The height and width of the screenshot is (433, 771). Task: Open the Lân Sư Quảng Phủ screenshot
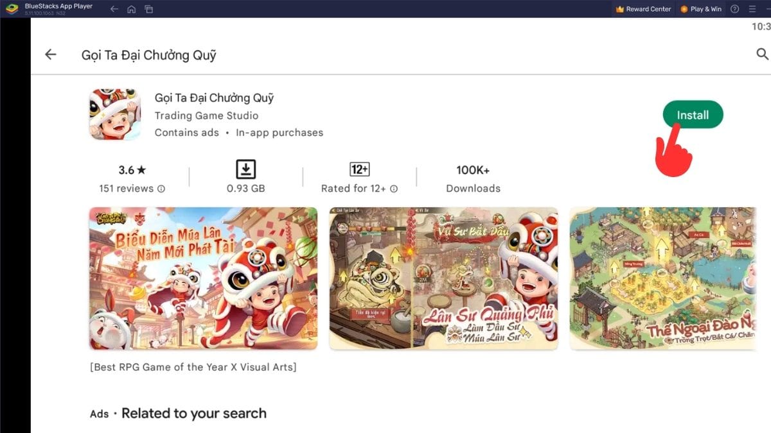point(443,278)
